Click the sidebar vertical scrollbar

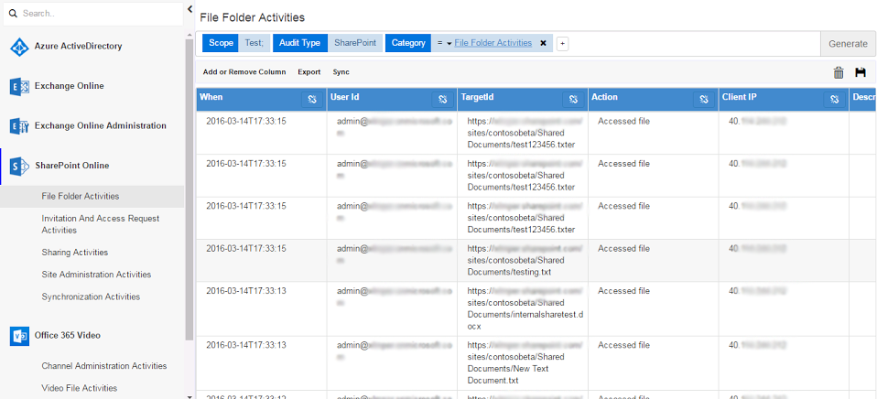(189, 190)
